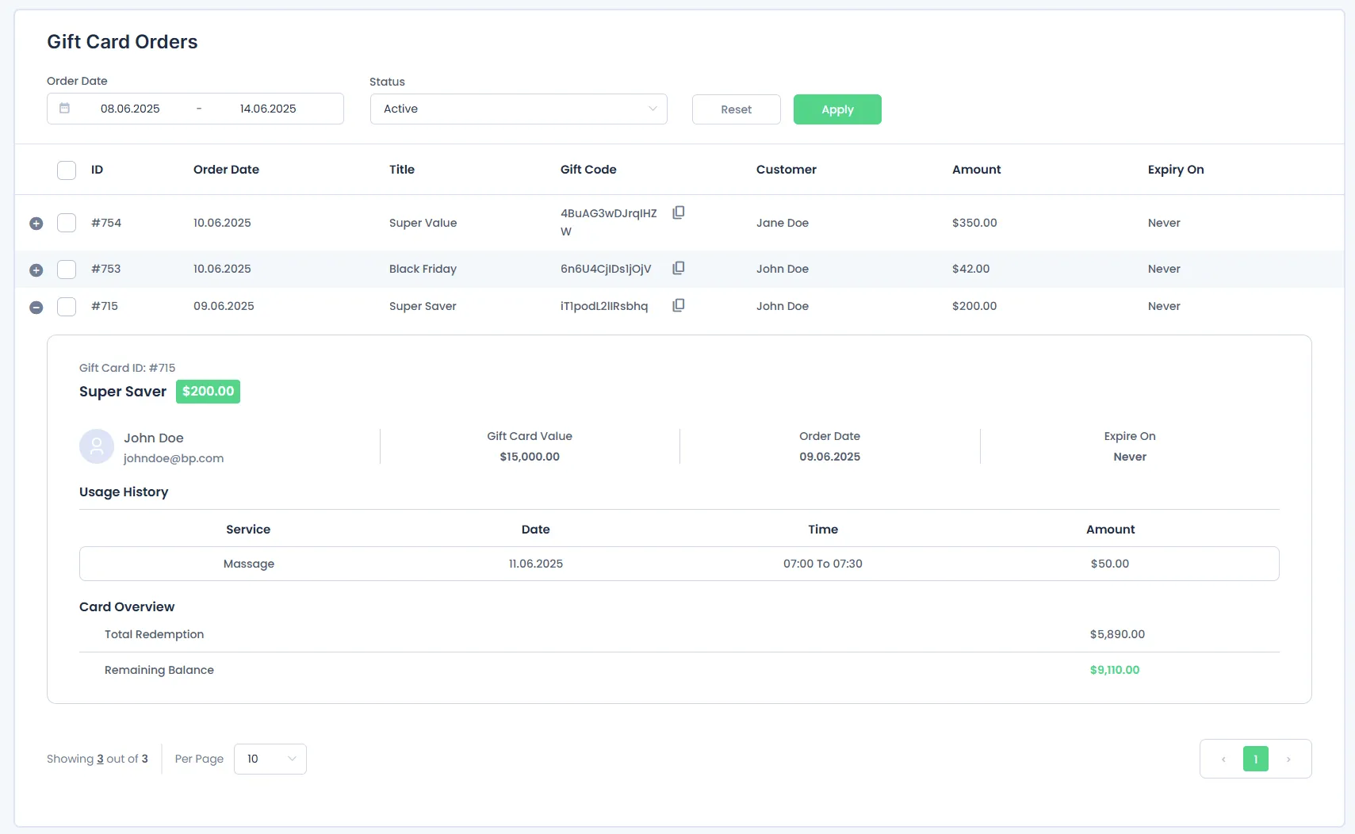Viewport: 1355px width, 834px height.
Task: Collapse order #715 row details
Action: (36, 308)
